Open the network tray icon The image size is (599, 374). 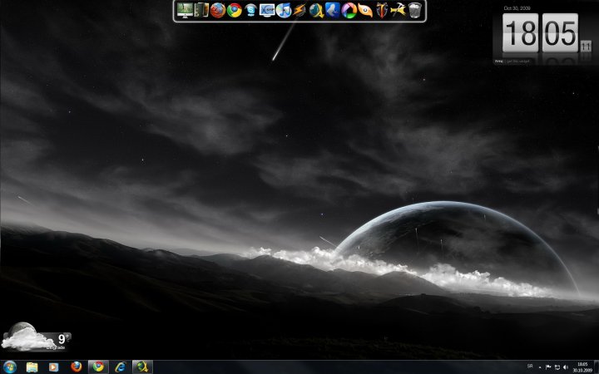coord(557,367)
